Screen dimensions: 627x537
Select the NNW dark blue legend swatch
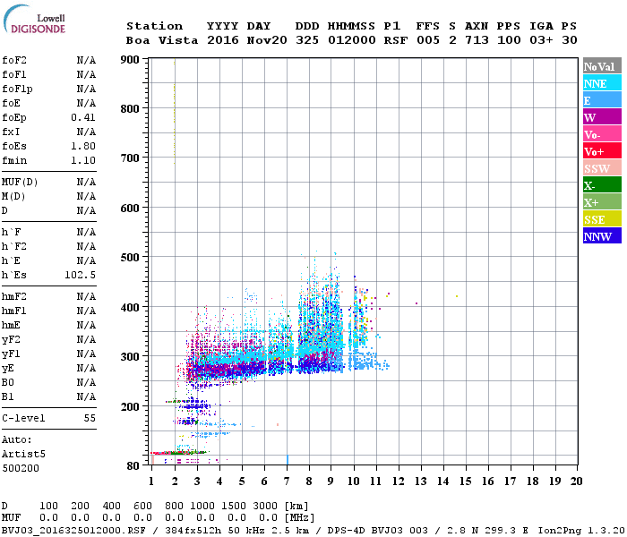602,236
